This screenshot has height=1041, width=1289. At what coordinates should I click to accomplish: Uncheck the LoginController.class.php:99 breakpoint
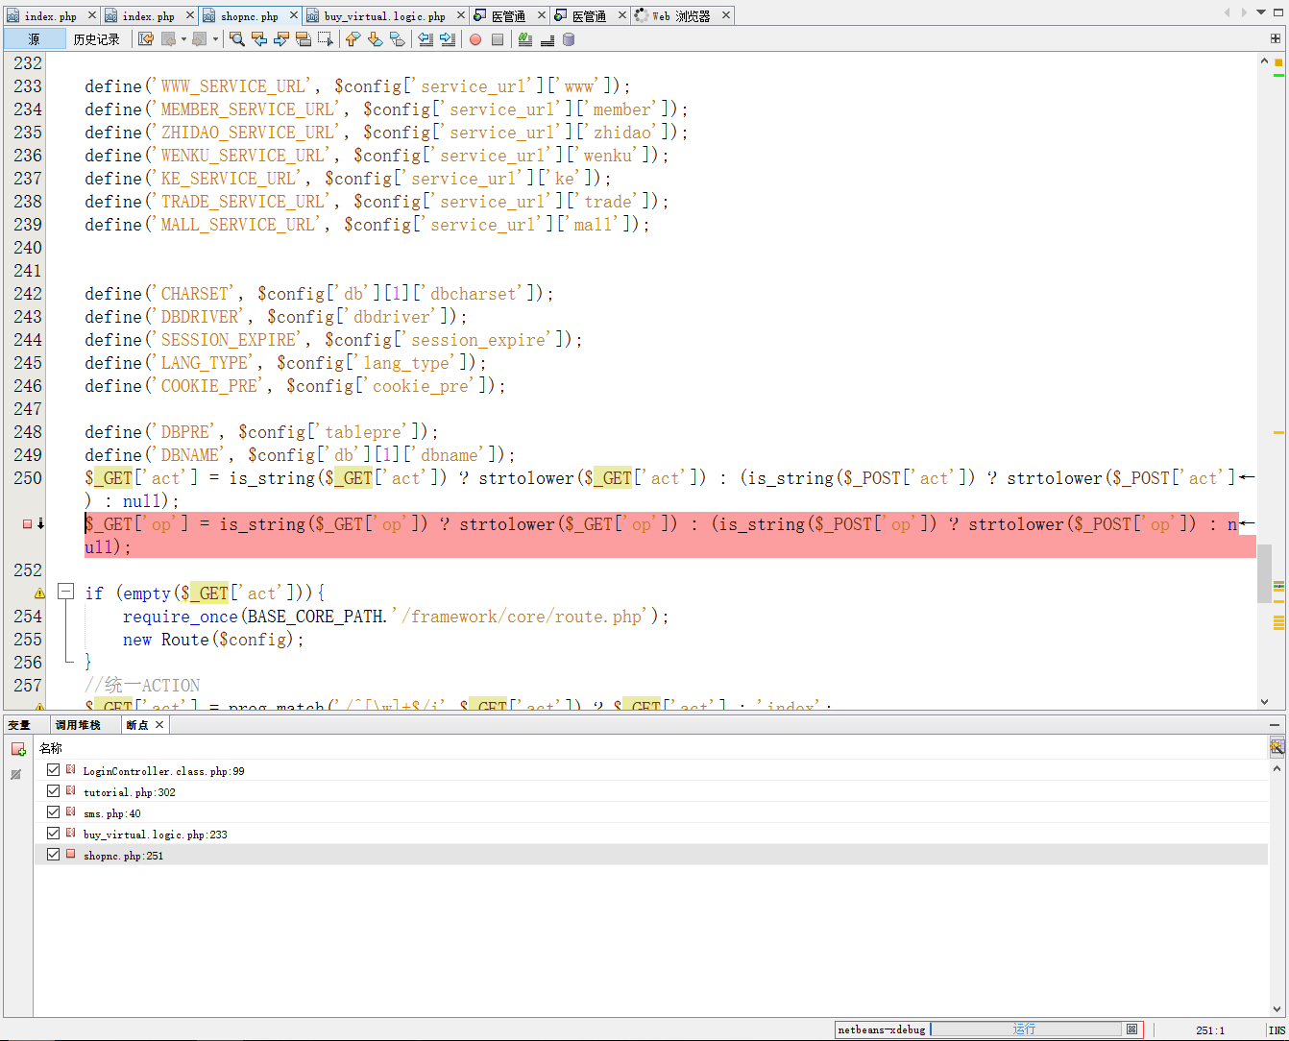click(x=54, y=770)
